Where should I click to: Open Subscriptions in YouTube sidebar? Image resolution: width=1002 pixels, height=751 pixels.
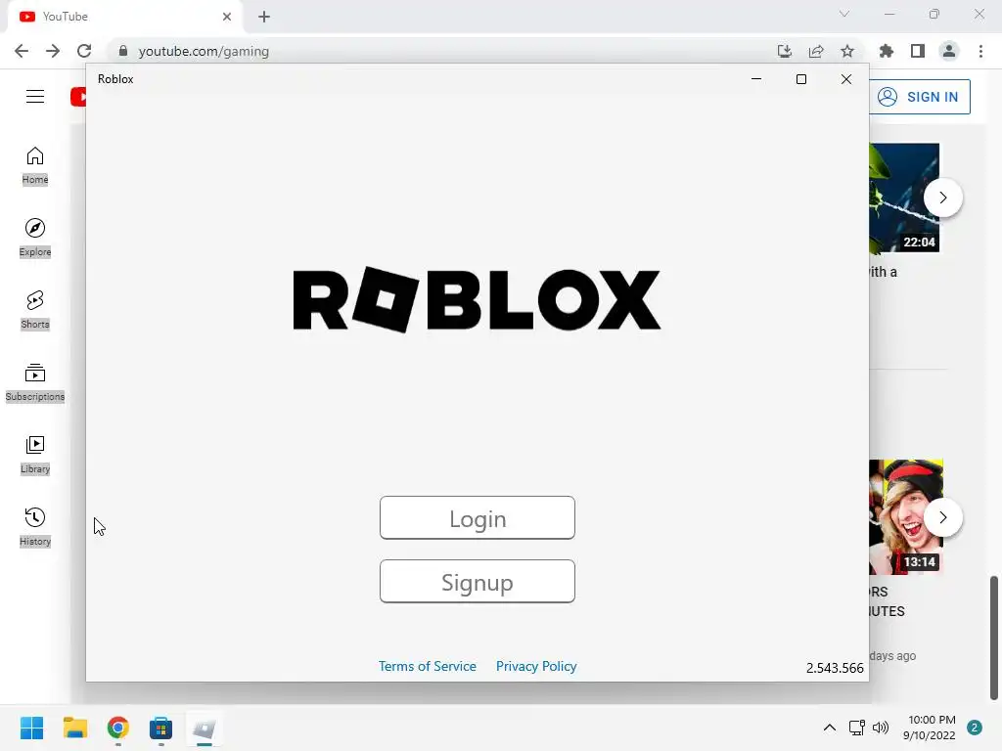(x=35, y=382)
